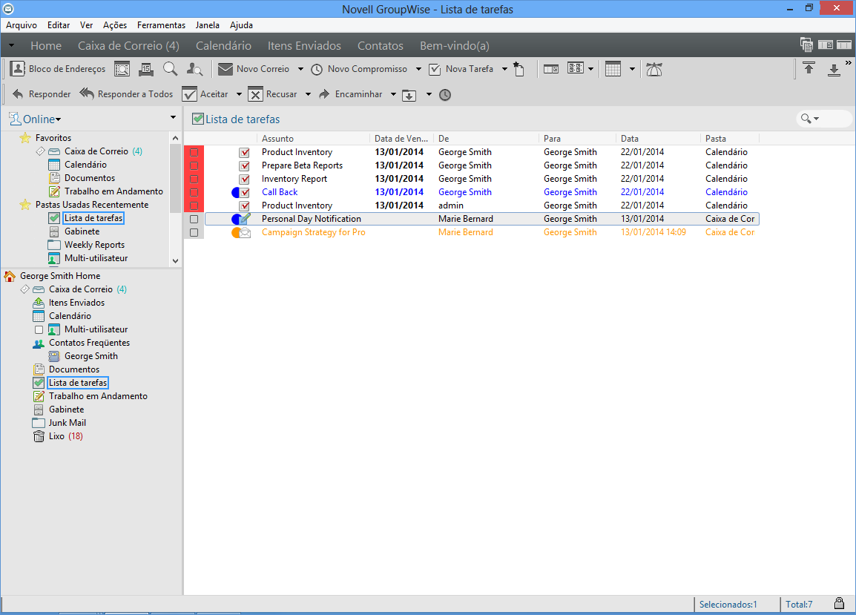The width and height of the screenshot is (856, 615).
Task: Switch to the Calendário navigation tab
Action: pyautogui.click(x=223, y=45)
